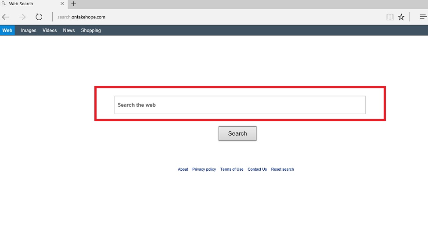Go back using the back arrow

tap(6, 17)
